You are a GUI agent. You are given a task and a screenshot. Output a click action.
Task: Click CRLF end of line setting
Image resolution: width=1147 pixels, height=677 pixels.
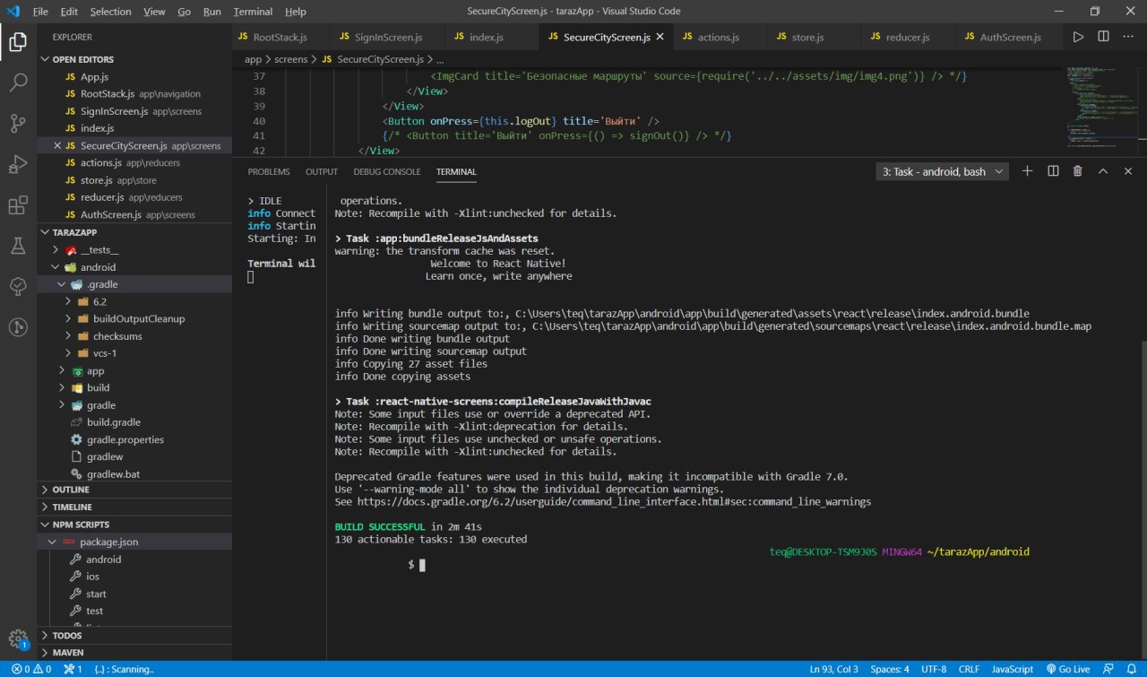(x=968, y=669)
